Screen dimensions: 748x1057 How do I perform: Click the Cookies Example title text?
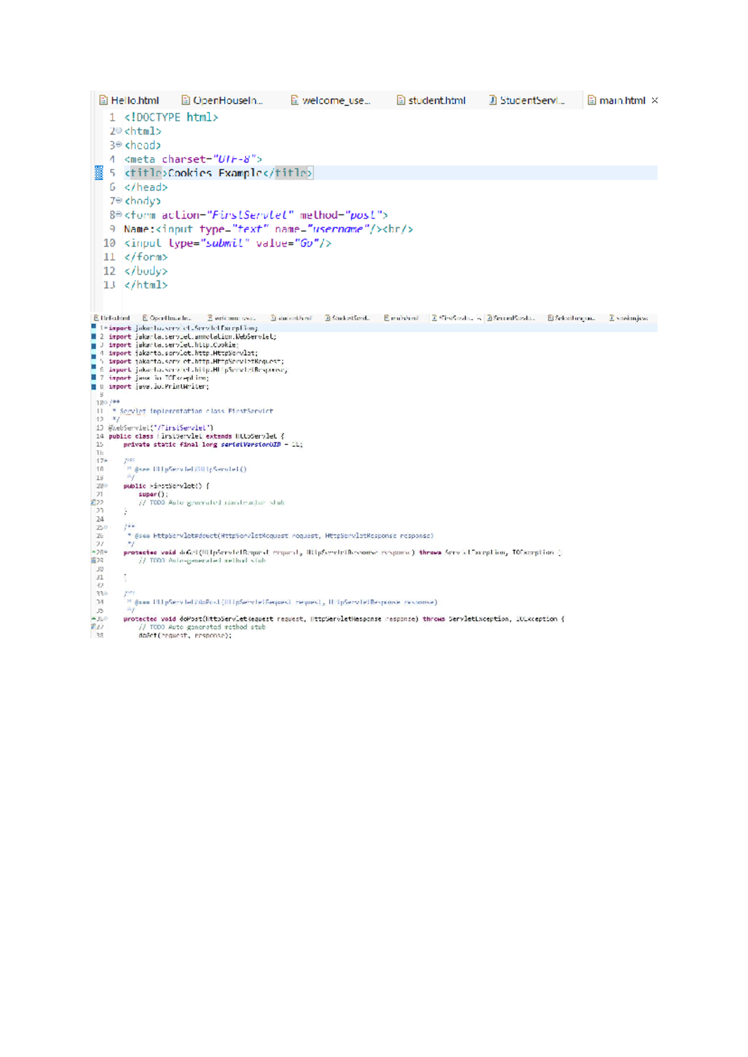(x=214, y=173)
